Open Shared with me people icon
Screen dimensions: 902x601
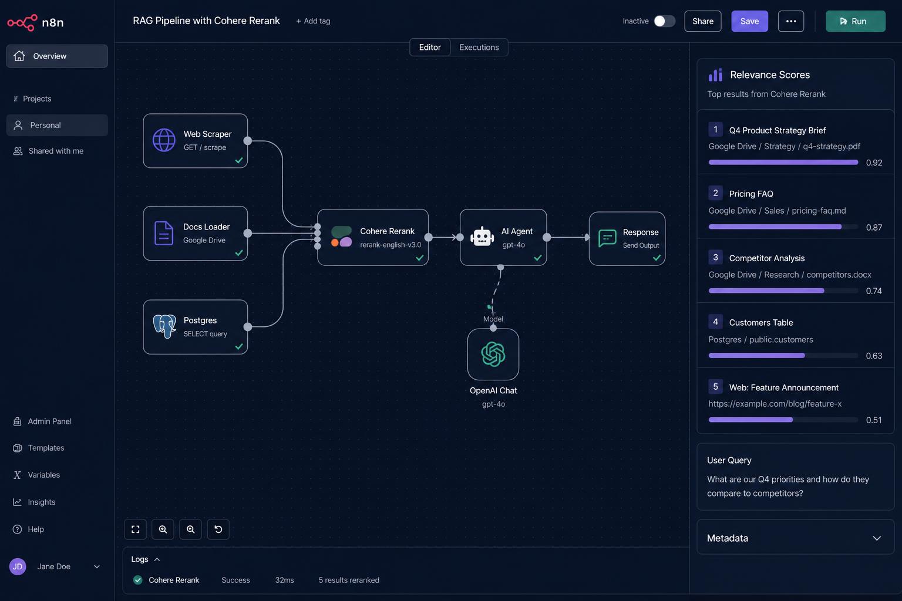(18, 151)
